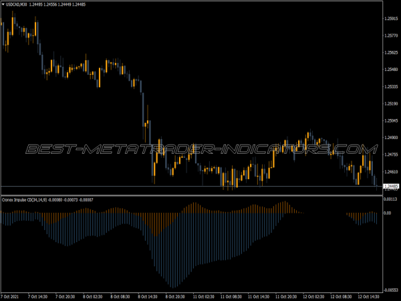
Task: Click the 1.25190 price axis label
Action: 391,104
